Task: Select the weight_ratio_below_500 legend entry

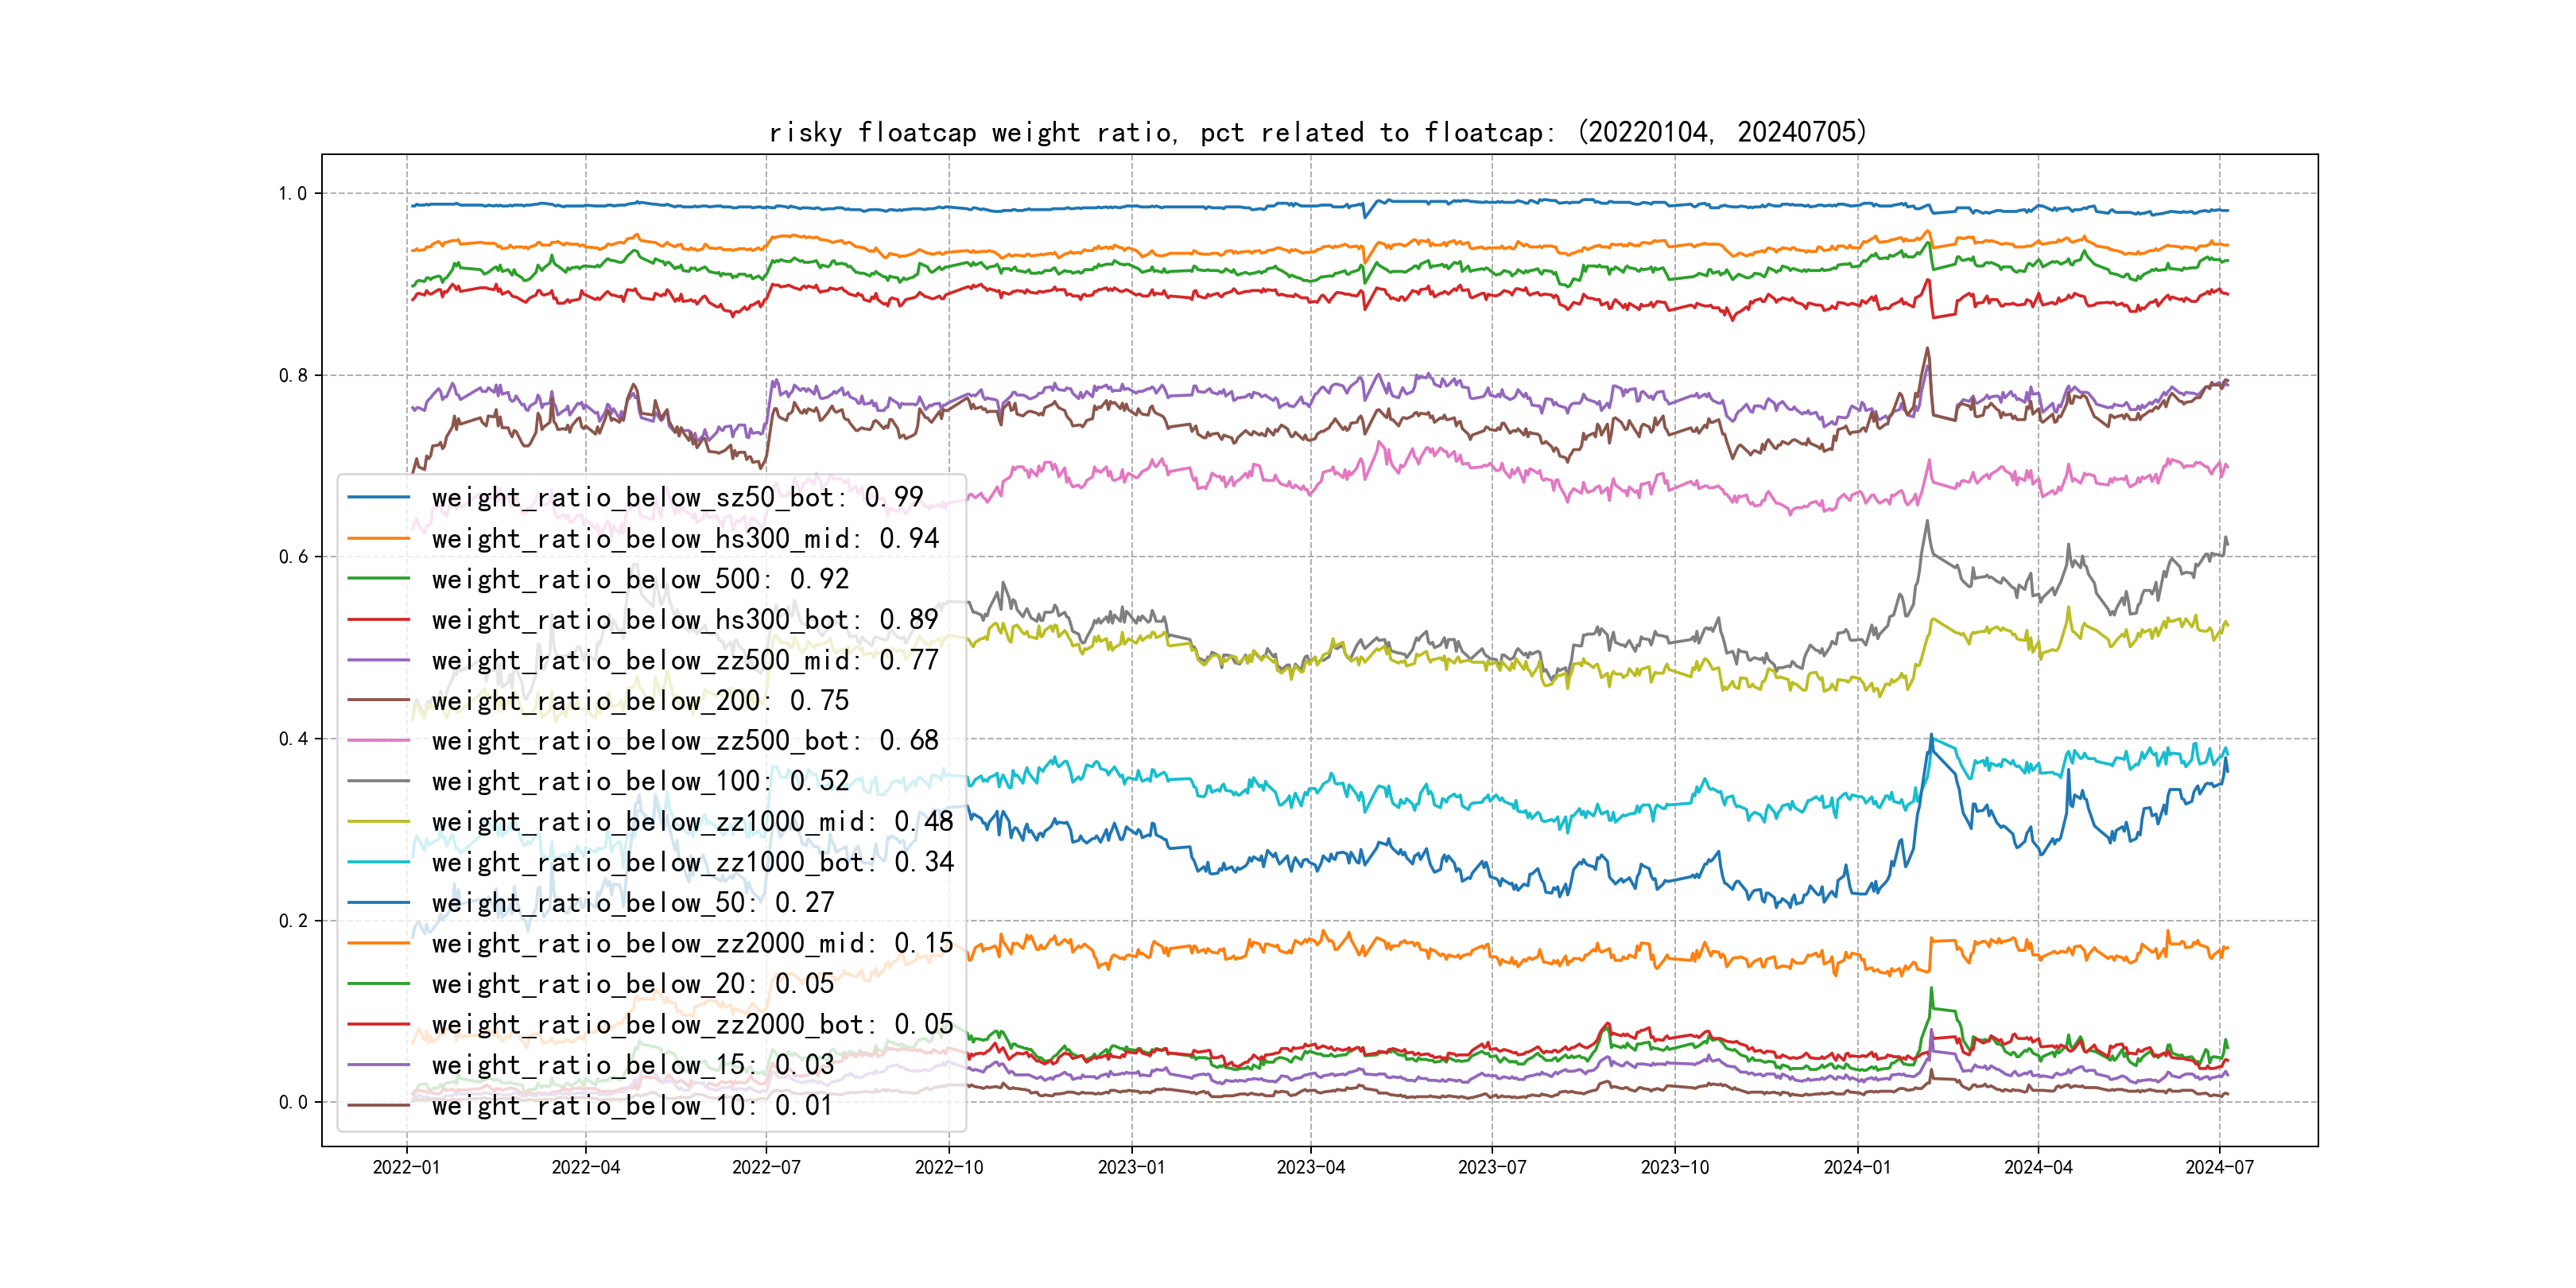Action: pos(640,579)
